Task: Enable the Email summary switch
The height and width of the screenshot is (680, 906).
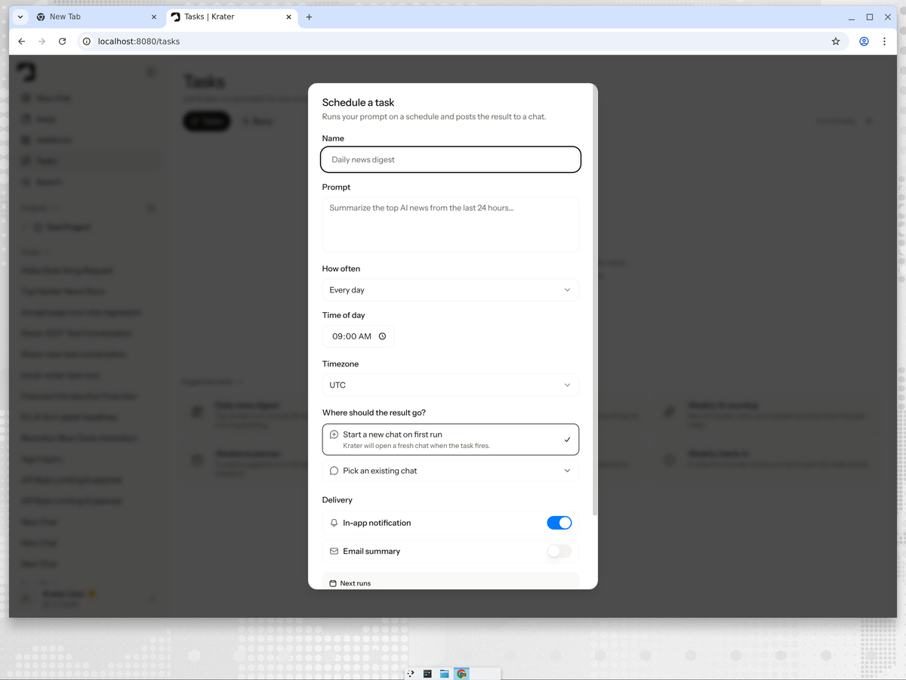Action: coord(559,551)
